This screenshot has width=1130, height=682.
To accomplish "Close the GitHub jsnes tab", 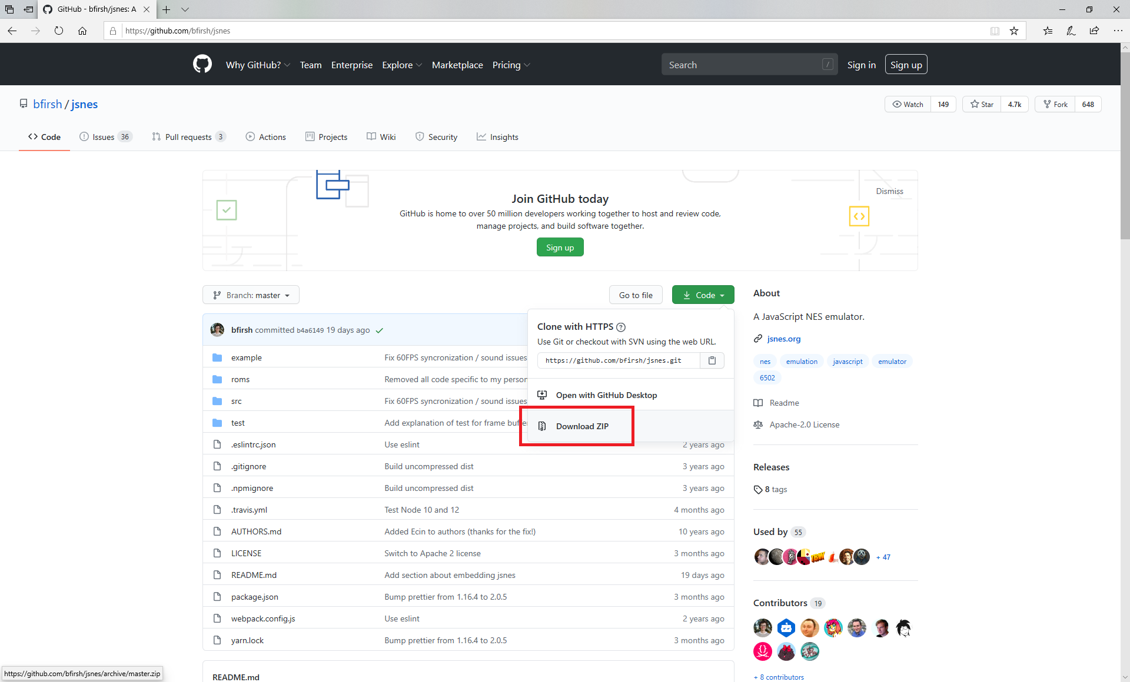I will (147, 9).
